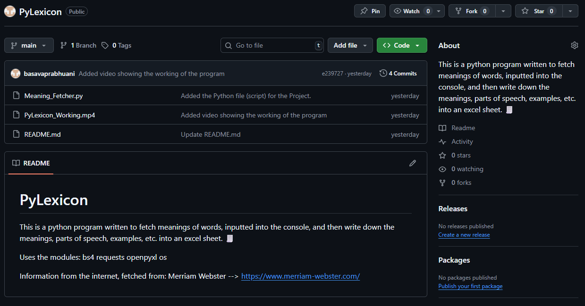Click the Go to file search field

[x=272, y=45]
